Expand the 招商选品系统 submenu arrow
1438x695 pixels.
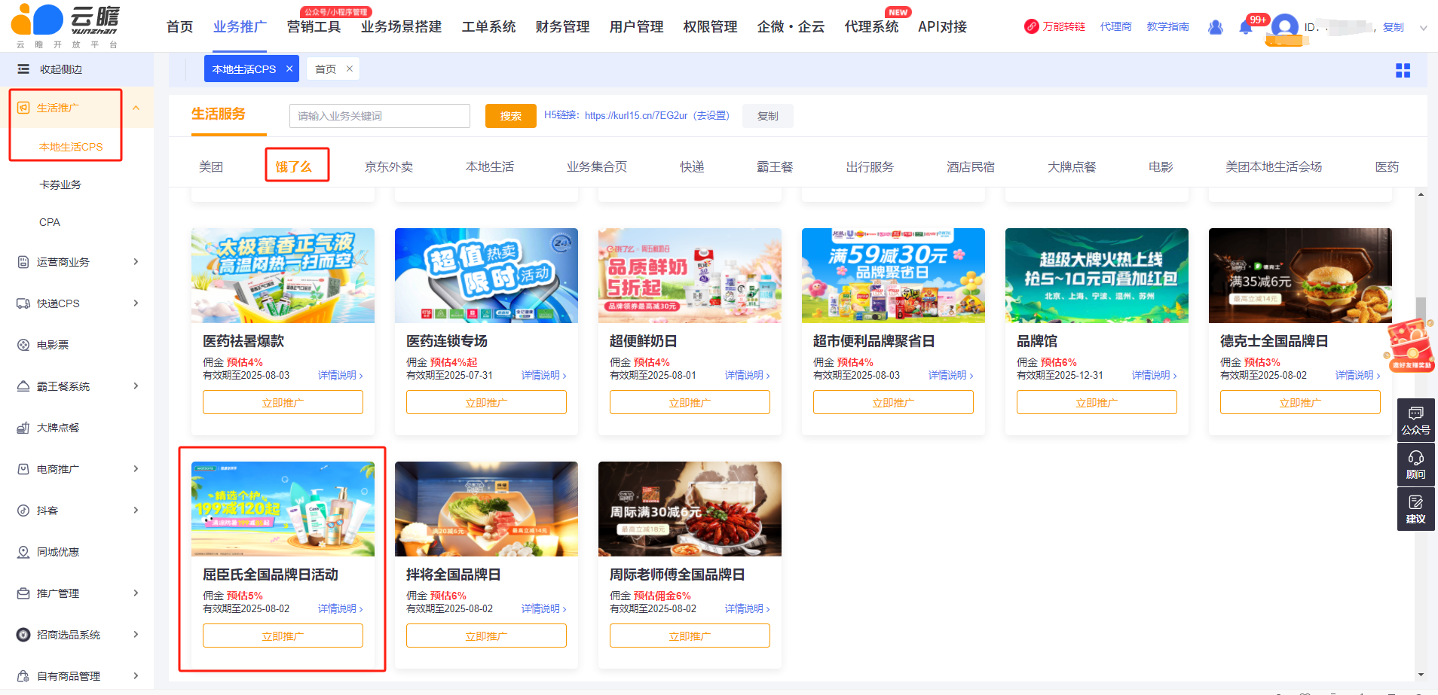[136, 635]
